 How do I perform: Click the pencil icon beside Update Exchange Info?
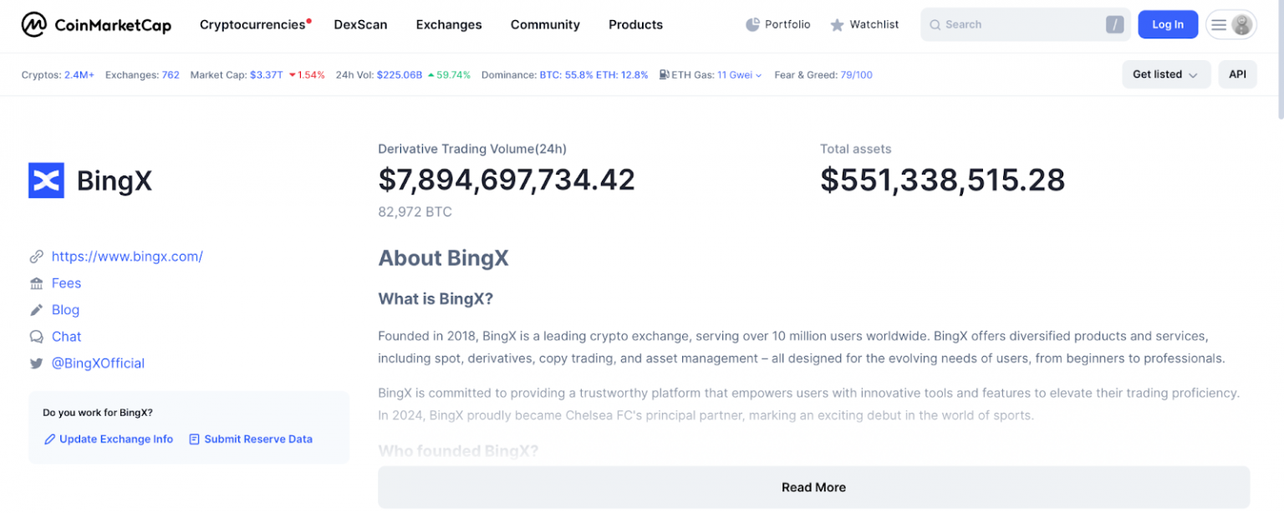49,439
